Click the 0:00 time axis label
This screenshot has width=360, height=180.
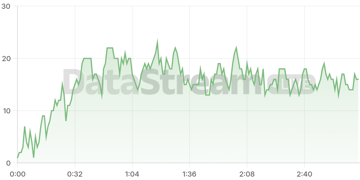[17, 174]
